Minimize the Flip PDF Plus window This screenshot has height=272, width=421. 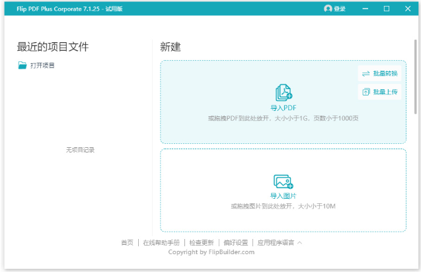click(x=365, y=9)
